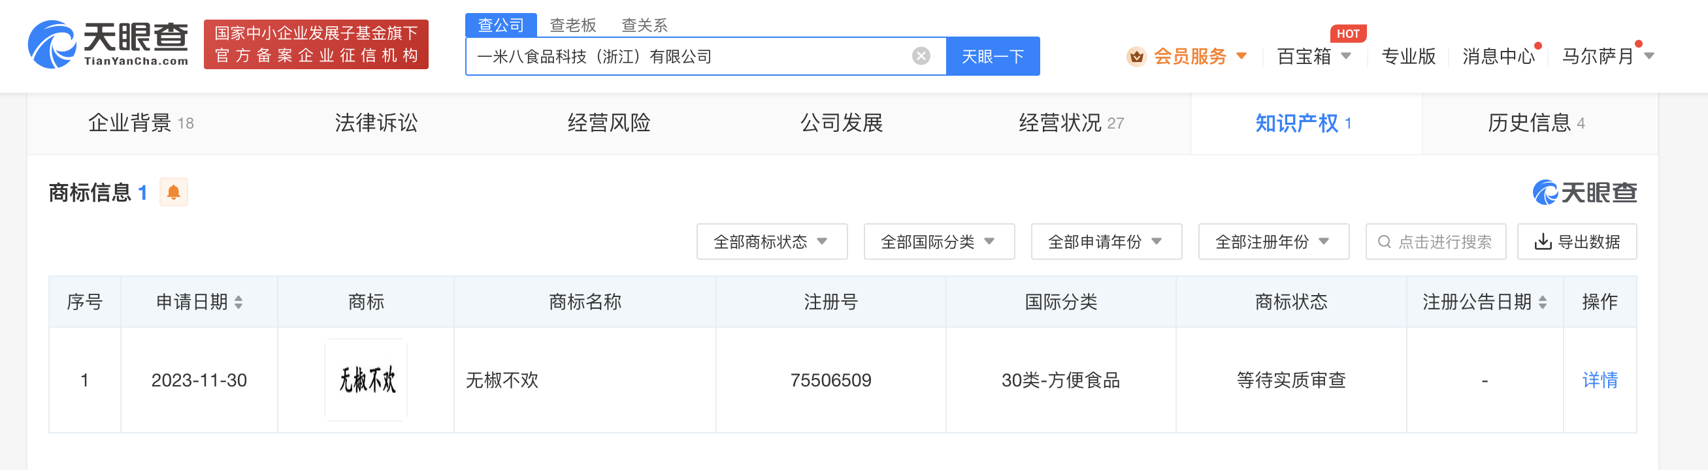Click the 30类-方便食品 cell

click(x=1060, y=380)
